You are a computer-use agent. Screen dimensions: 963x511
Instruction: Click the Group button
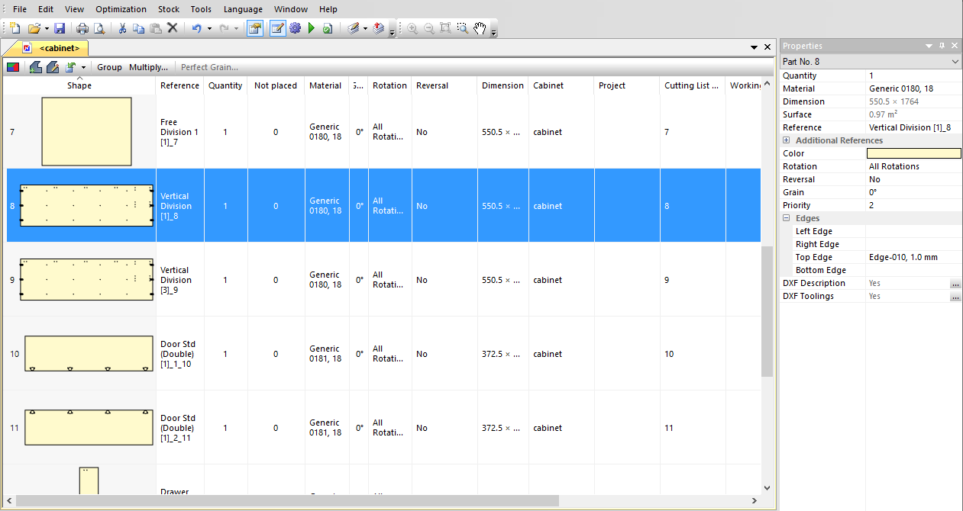(109, 67)
